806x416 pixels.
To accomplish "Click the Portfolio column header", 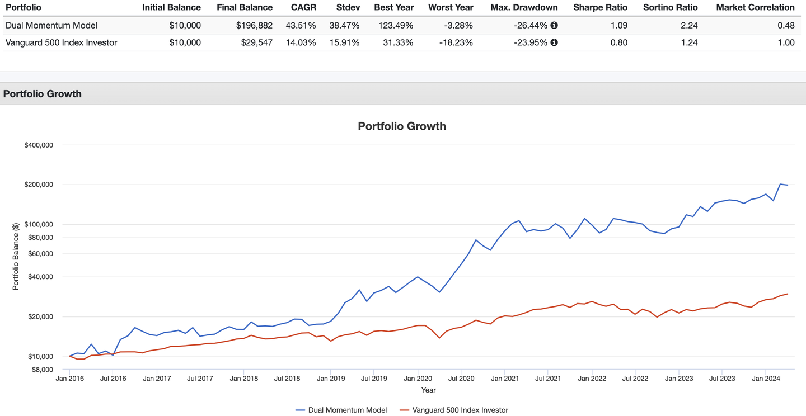I will coord(24,7).
